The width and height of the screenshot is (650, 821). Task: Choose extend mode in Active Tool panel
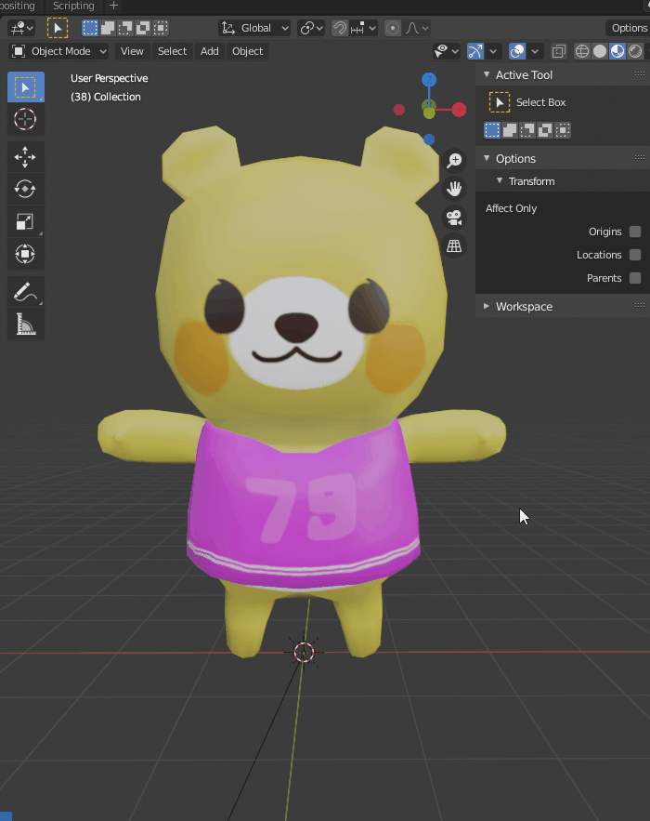510,130
